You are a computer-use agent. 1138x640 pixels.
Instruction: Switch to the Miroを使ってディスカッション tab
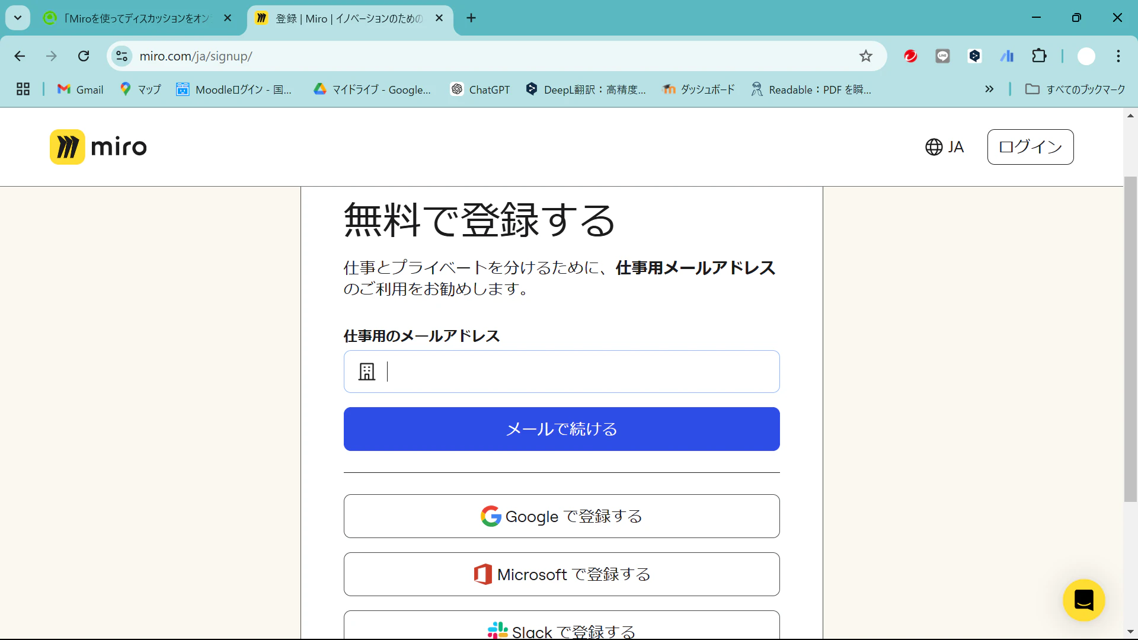pos(138,18)
